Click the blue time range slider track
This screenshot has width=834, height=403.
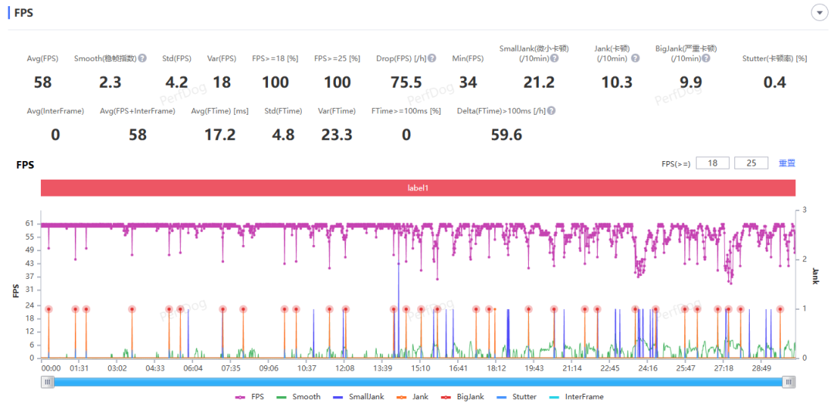[x=419, y=381]
